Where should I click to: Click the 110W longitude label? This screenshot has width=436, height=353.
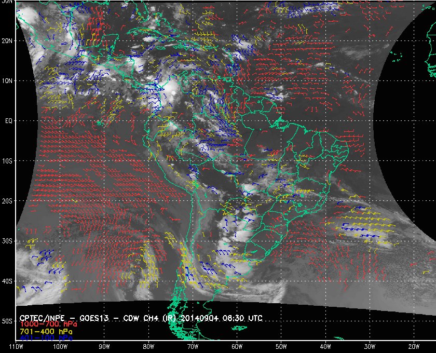click(x=16, y=347)
